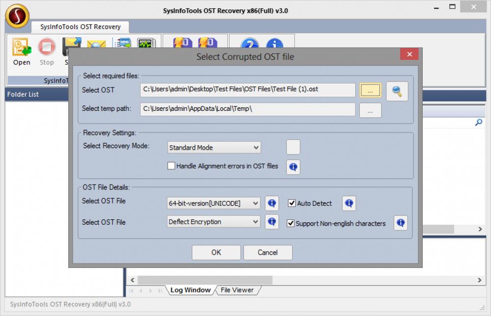This screenshot has height=316, width=491.
Task: Select the Log Window tab
Action: 190,290
